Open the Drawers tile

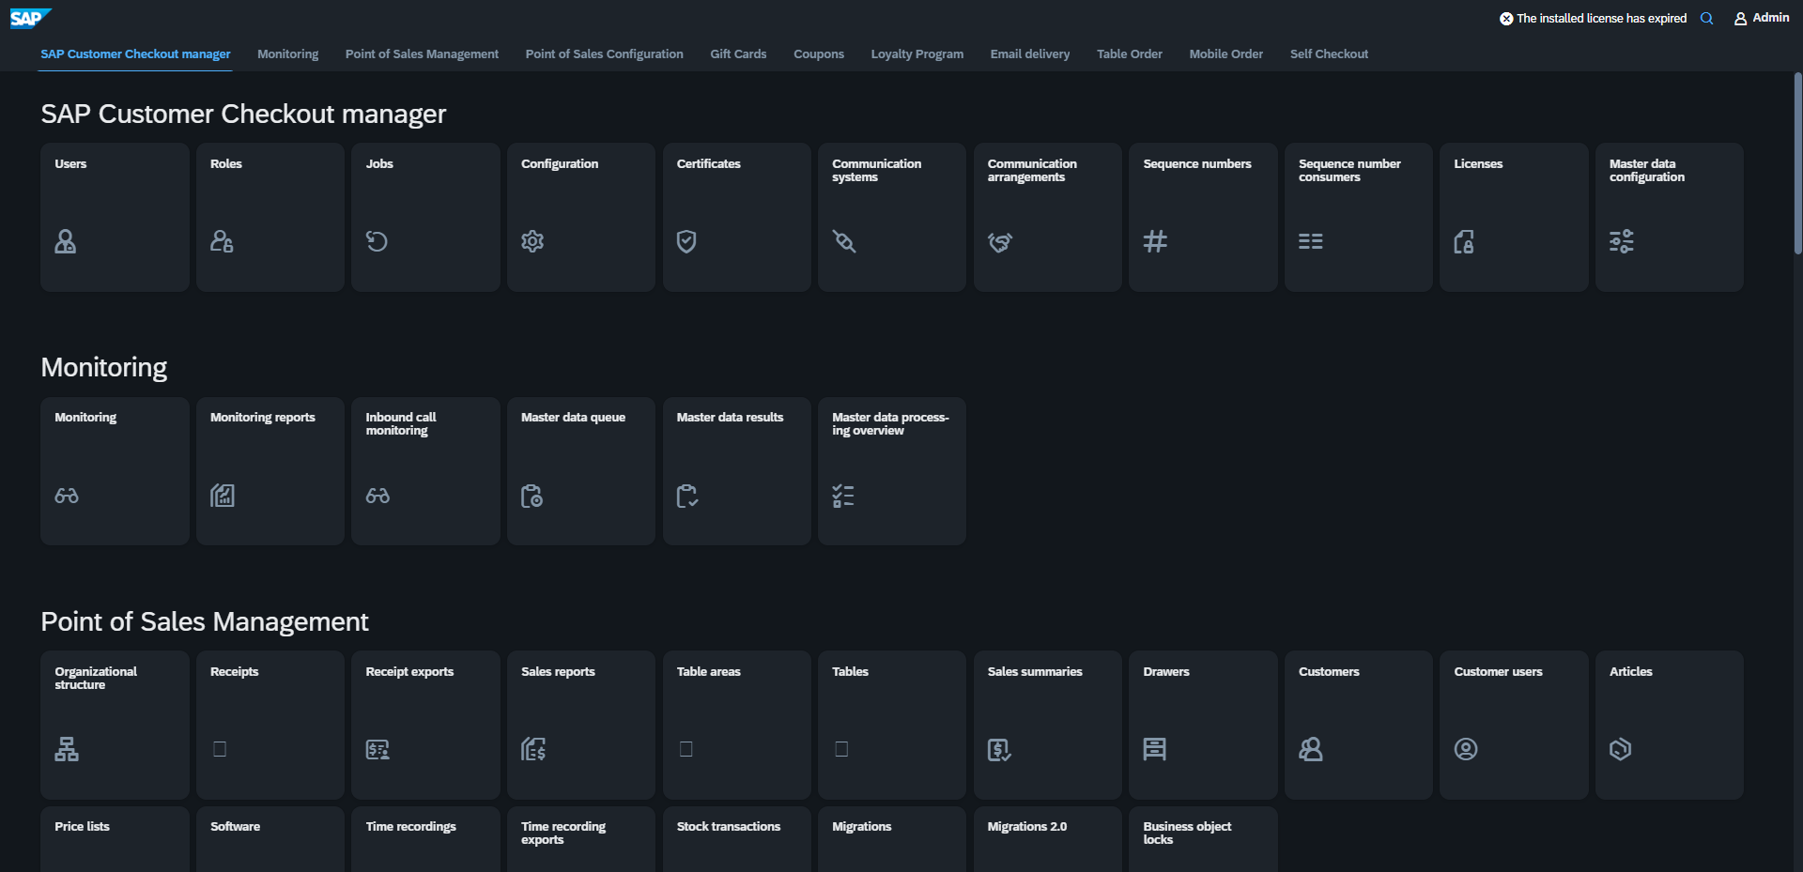click(x=1202, y=725)
